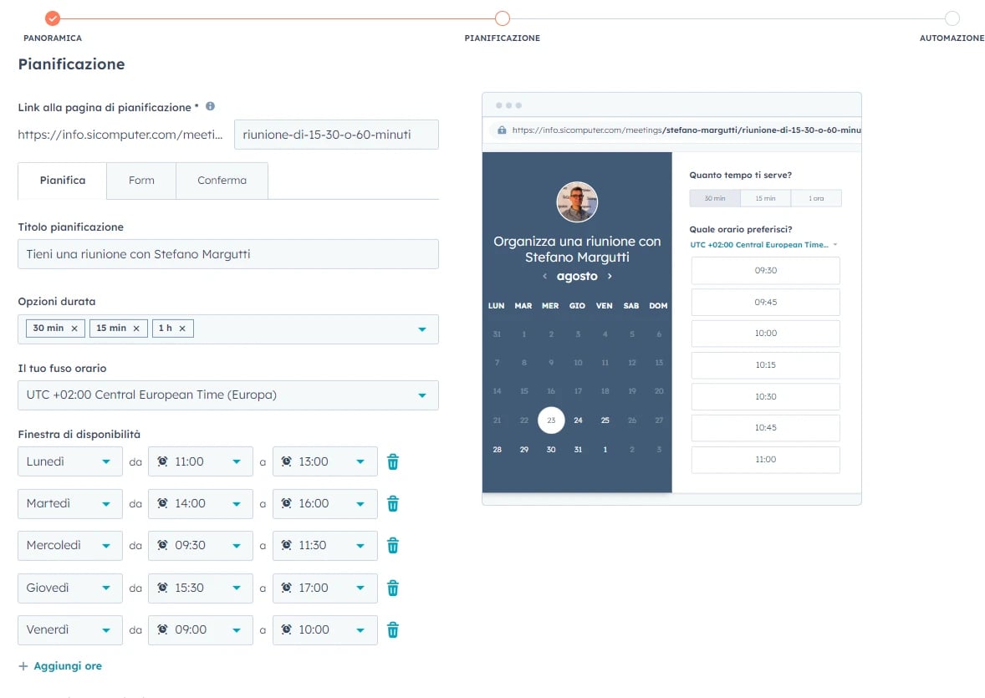Remove the 30 min duration tag

74,329
